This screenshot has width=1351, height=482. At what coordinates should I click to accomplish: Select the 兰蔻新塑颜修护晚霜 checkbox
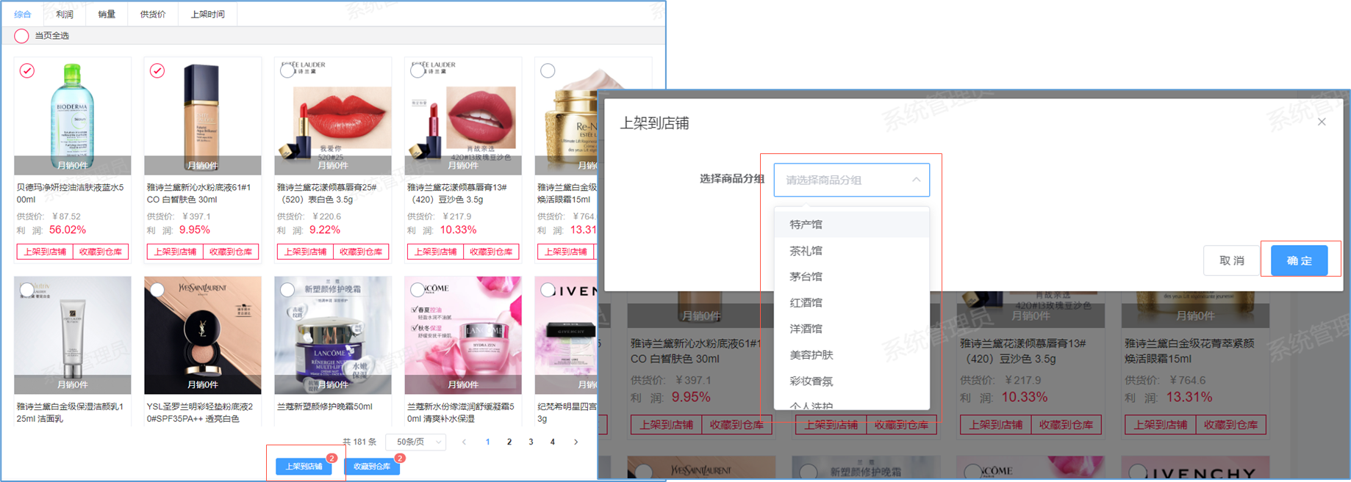(x=287, y=289)
